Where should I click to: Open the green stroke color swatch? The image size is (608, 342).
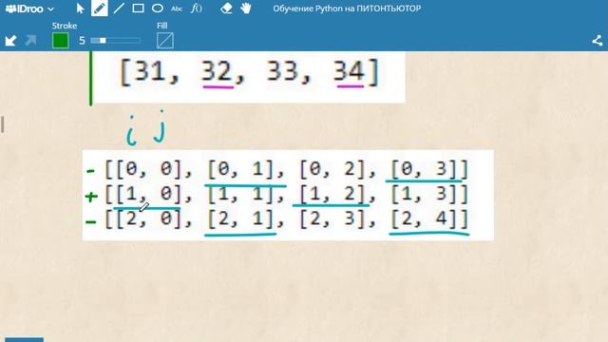(61, 40)
